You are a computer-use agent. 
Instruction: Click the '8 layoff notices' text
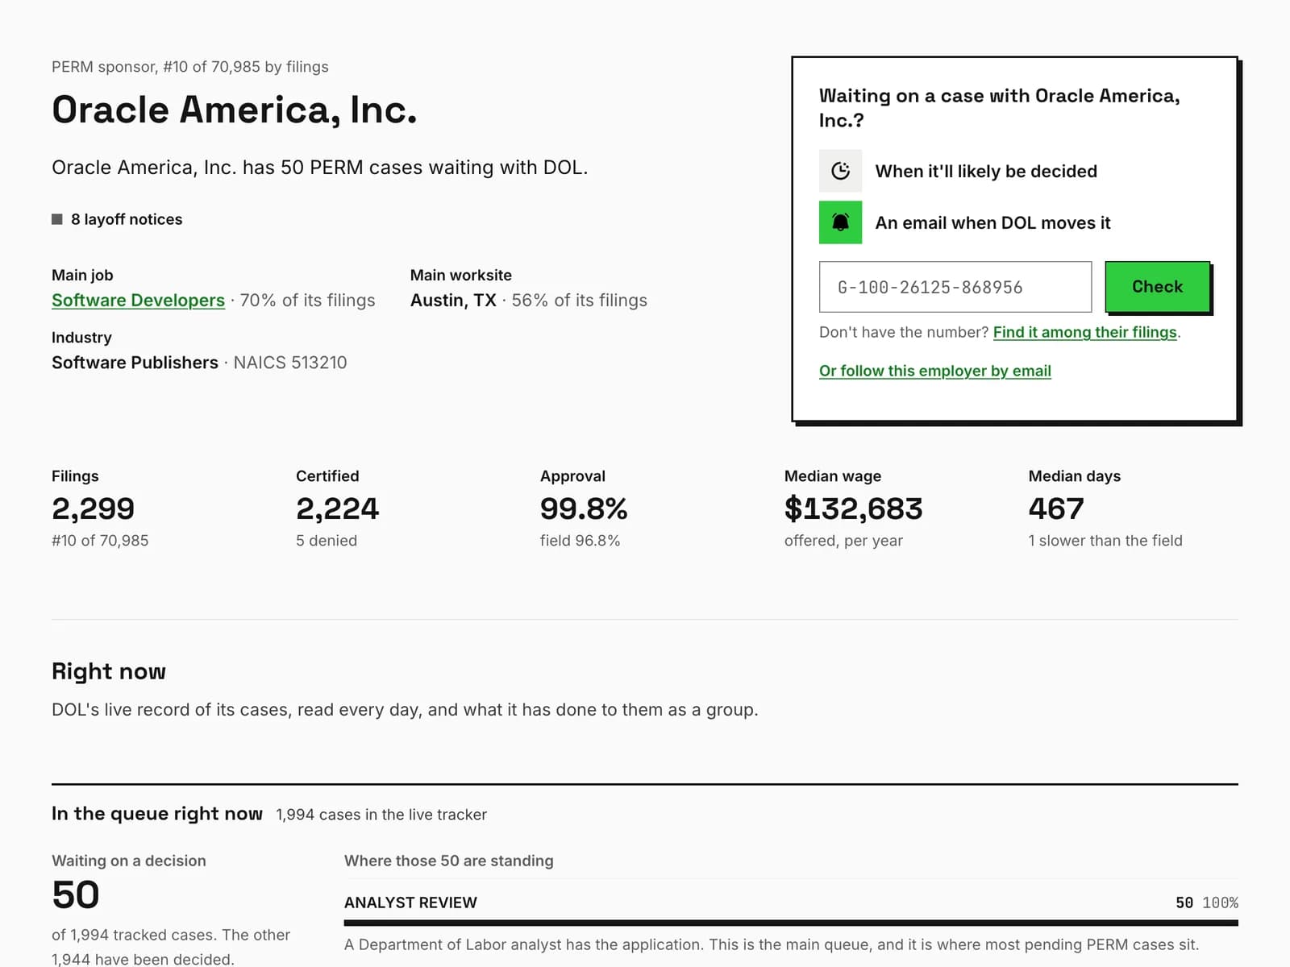click(x=127, y=219)
